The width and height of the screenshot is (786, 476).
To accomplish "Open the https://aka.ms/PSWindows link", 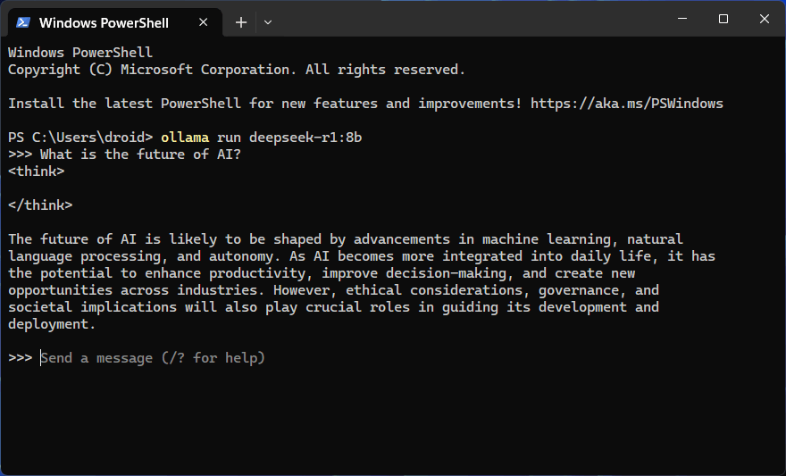I will 627,104.
